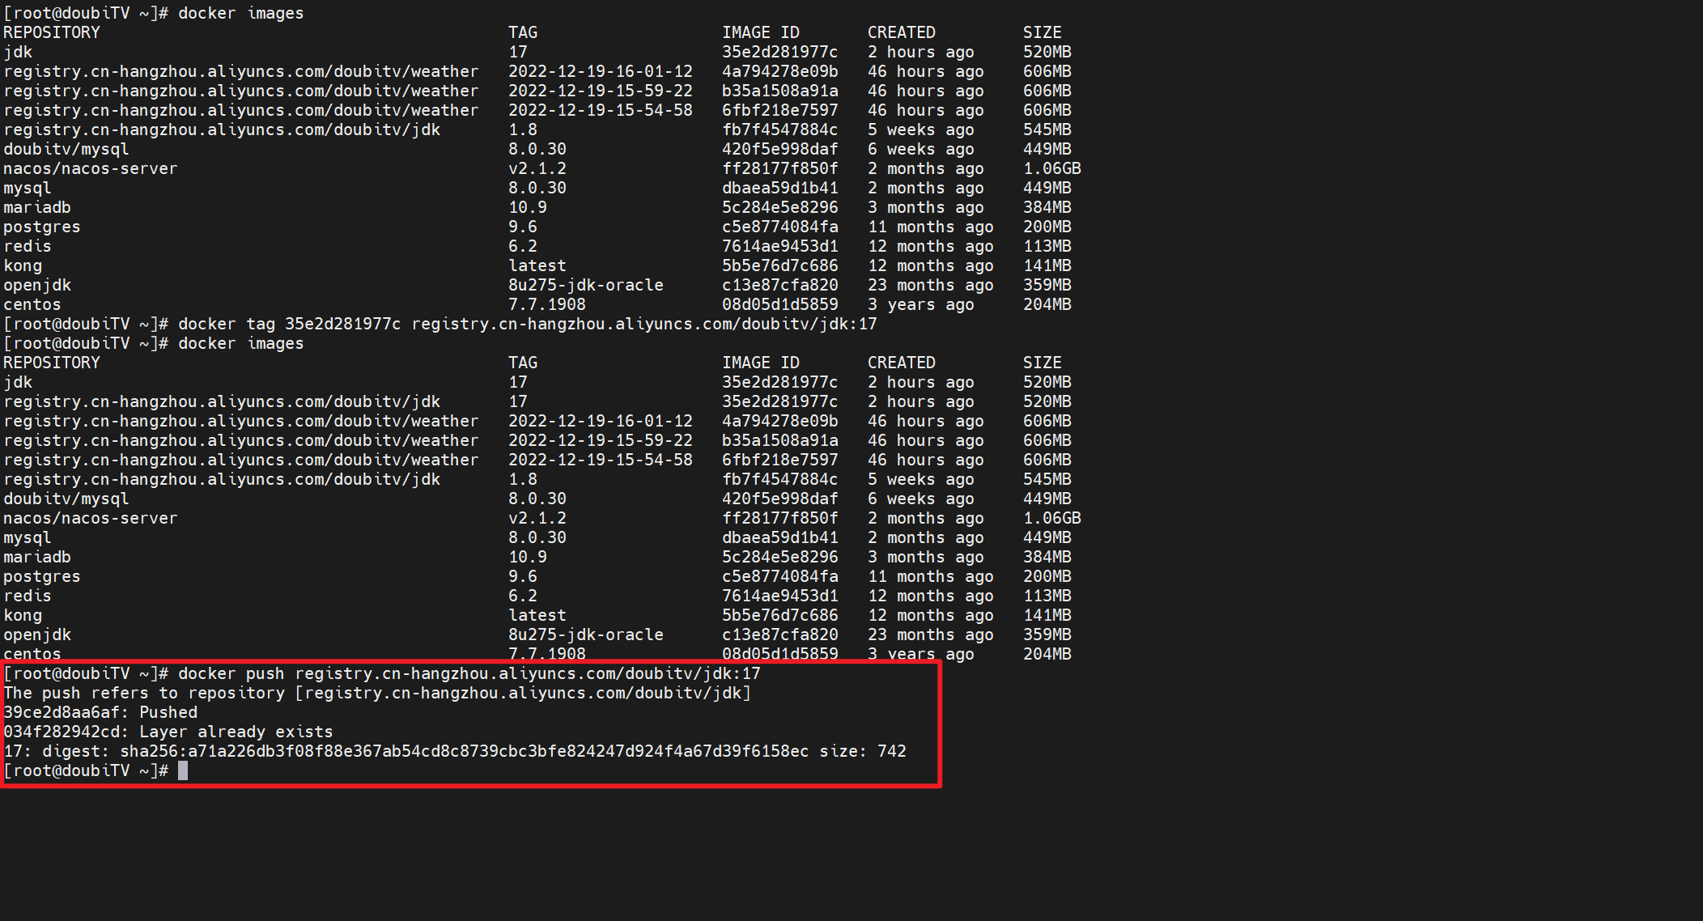Click the nacos/nacos-server entry in first listing
Screen dimensions: 1703x921
[90, 168]
